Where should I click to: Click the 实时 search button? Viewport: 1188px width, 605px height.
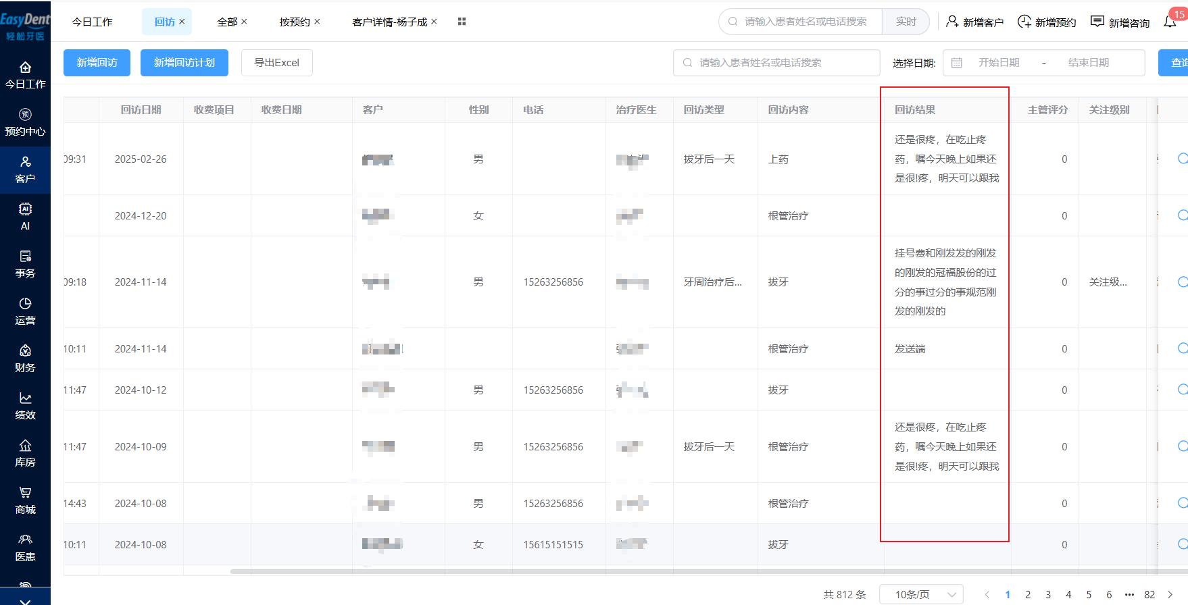(x=906, y=22)
